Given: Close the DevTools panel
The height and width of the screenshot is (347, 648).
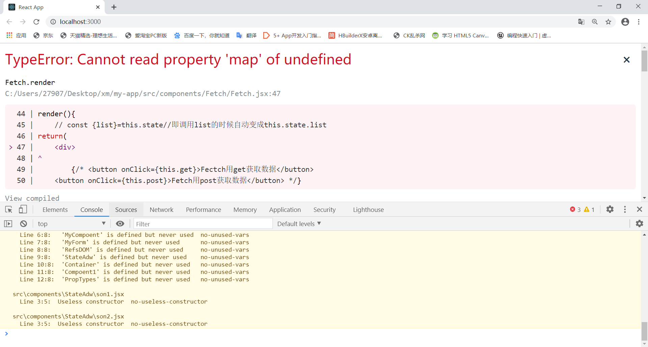Looking at the screenshot, I should click(x=639, y=209).
